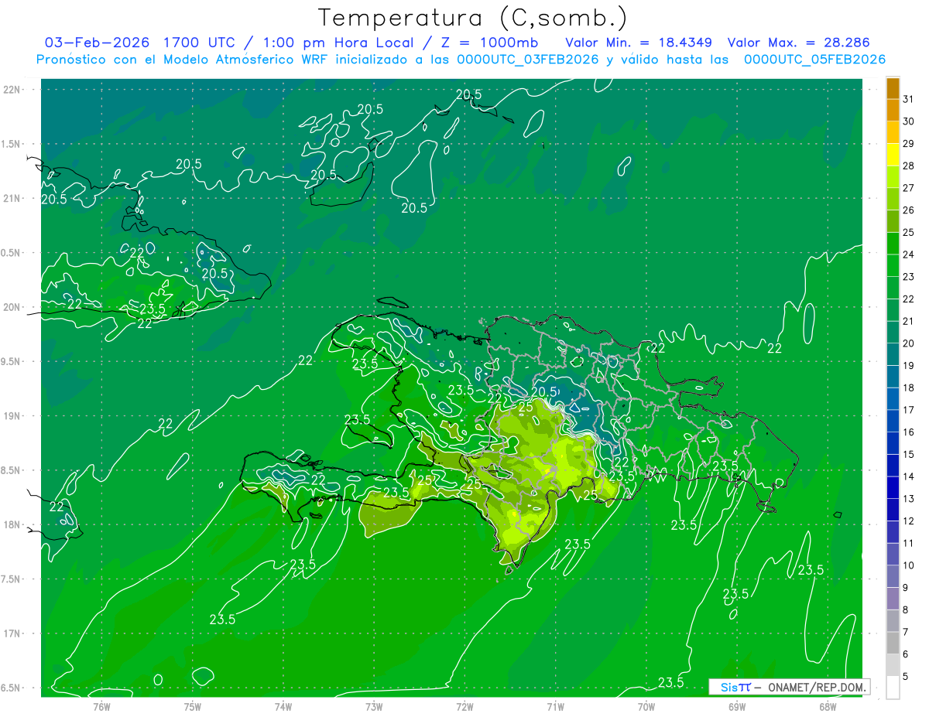Click the '17N' latitude axis label
The width and height of the screenshot is (929, 717).
[x=13, y=633]
